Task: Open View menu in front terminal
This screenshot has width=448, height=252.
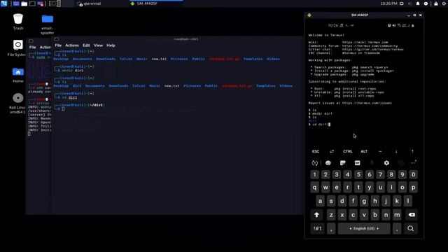Action: point(98,45)
